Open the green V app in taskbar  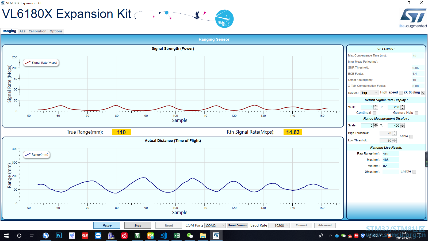tap(137, 236)
